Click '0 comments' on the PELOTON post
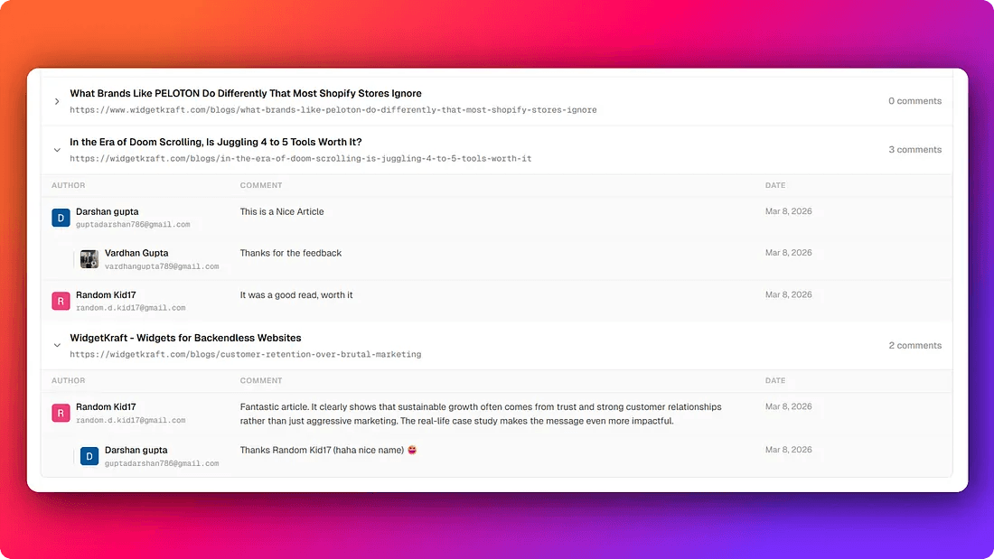This screenshot has height=559, width=994. pyautogui.click(x=914, y=100)
